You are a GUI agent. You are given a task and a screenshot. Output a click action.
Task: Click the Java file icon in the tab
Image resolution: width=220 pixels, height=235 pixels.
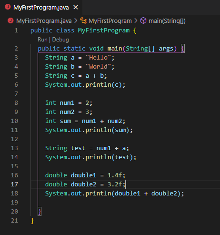8,7
